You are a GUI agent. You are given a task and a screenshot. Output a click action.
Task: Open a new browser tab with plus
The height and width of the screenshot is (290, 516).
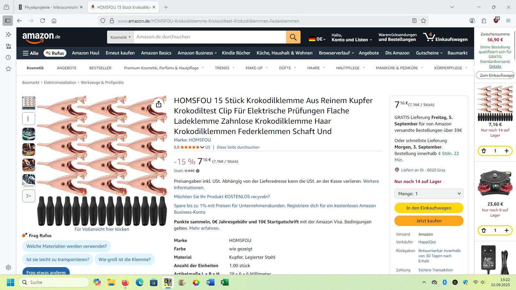click(166, 7)
